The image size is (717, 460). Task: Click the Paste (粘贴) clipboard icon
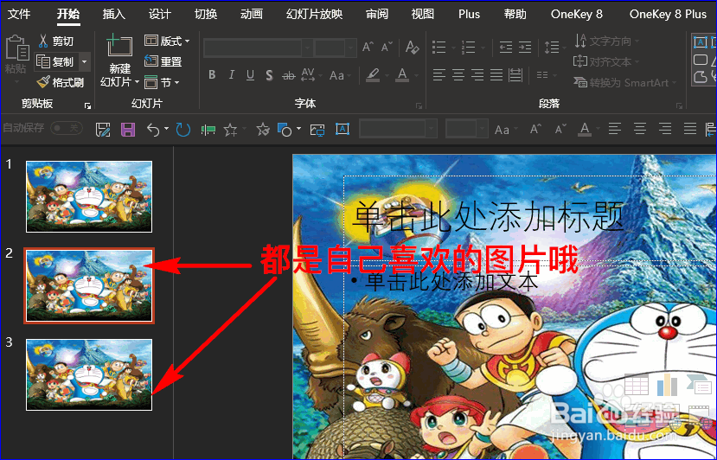[16, 48]
